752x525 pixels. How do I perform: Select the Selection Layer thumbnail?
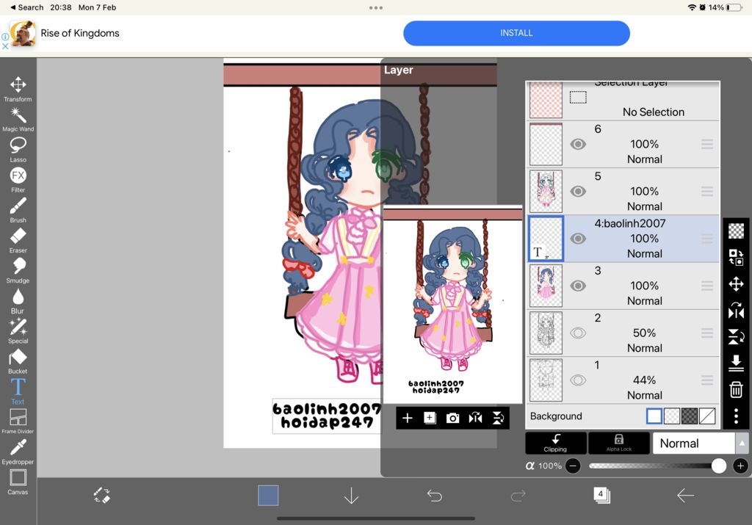(x=546, y=100)
